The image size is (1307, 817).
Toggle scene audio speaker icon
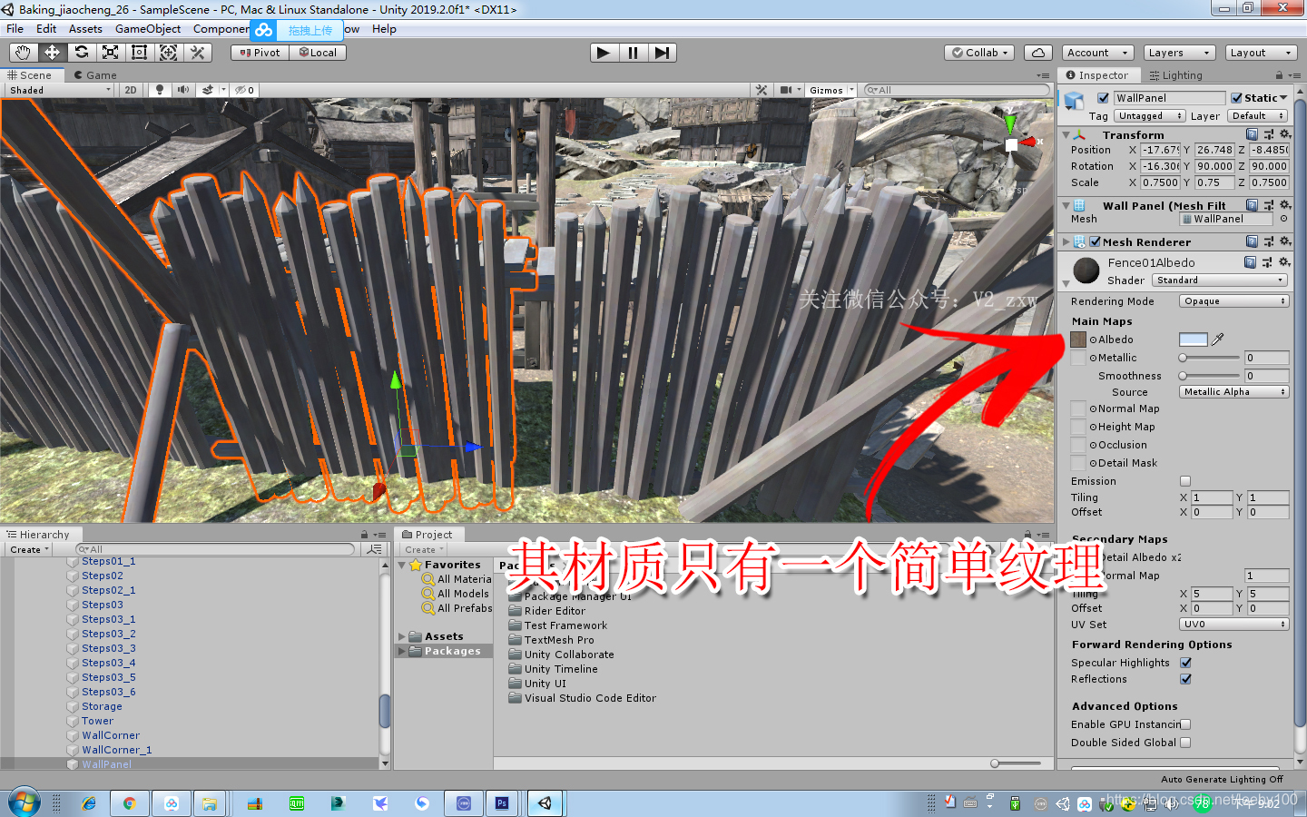click(182, 90)
